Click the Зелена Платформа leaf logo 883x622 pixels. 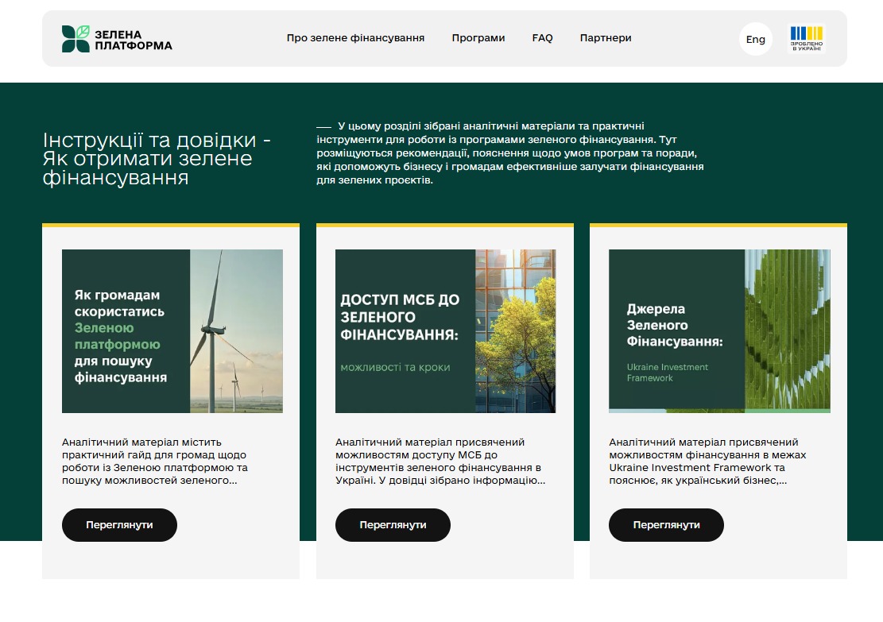click(x=76, y=39)
